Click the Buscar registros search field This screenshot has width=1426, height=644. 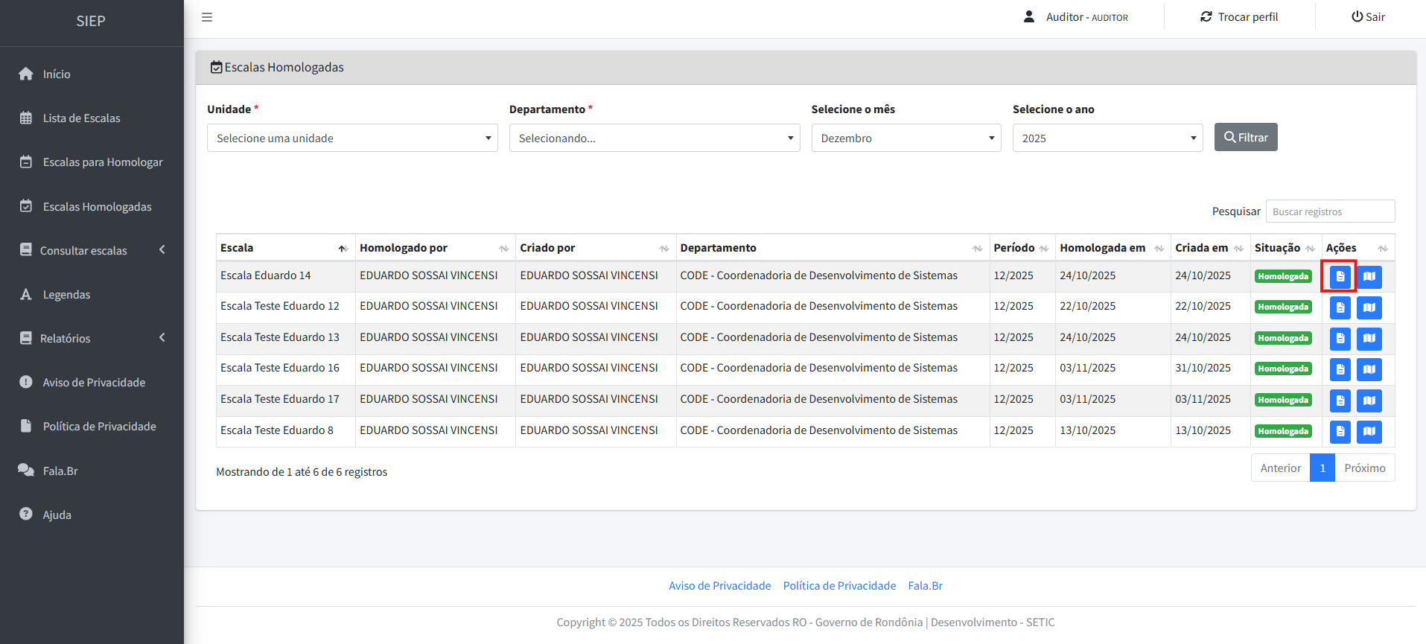(x=1330, y=211)
